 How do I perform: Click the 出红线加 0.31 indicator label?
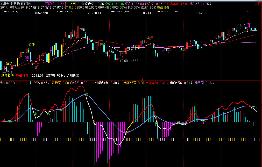point(155,83)
